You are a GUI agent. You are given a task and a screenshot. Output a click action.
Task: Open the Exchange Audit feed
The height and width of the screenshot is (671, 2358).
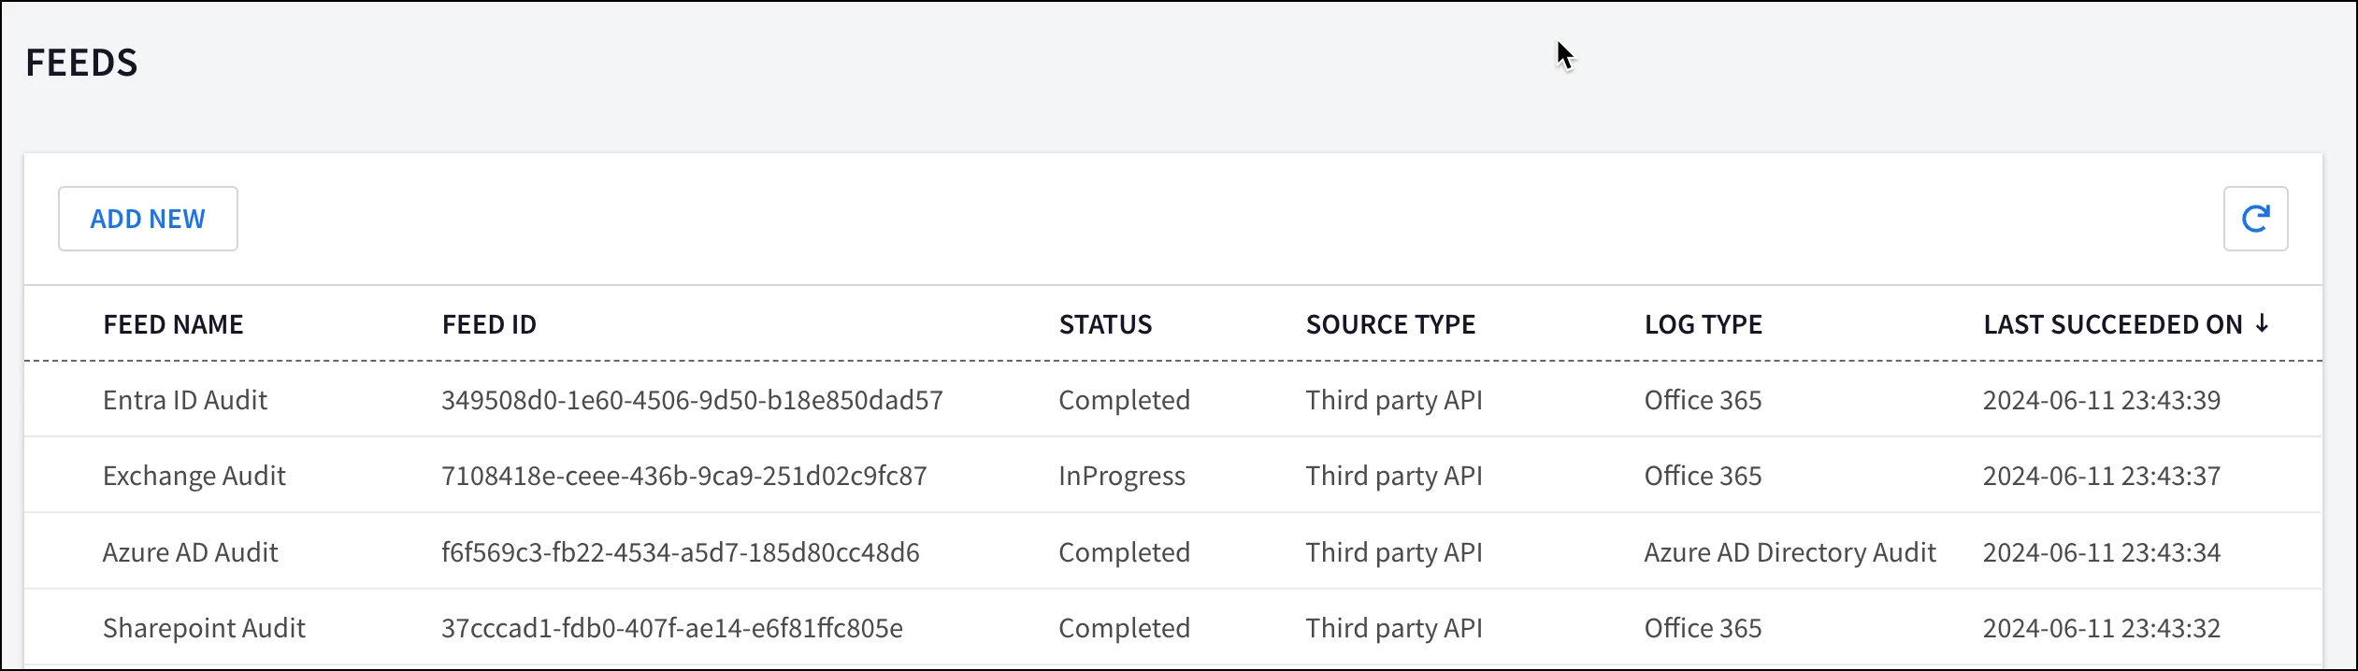pyautogui.click(x=194, y=476)
